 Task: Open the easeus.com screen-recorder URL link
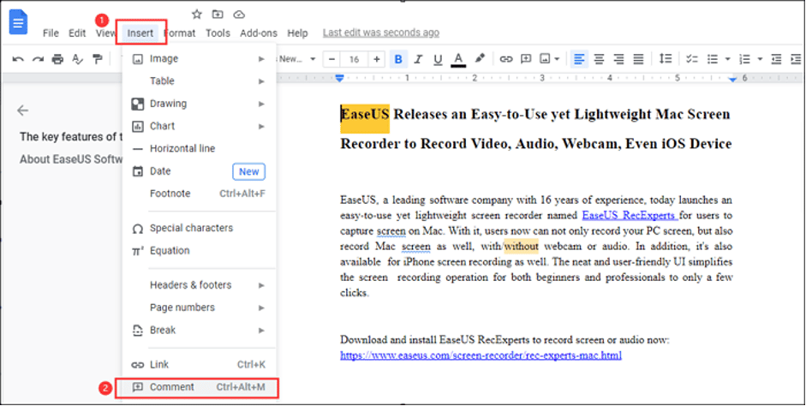[x=481, y=355]
